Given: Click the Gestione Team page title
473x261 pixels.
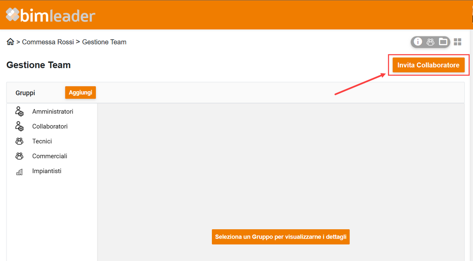Looking at the screenshot, I should pos(38,65).
